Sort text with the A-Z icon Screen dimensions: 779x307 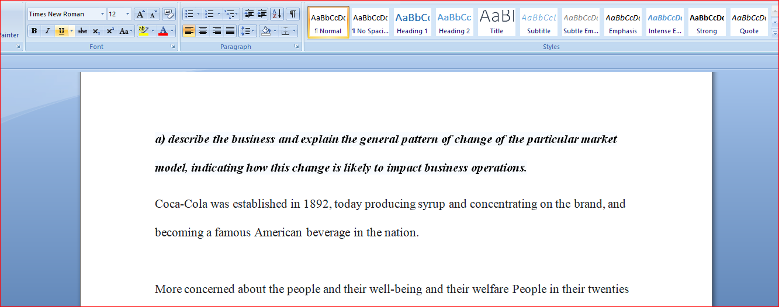click(x=277, y=14)
